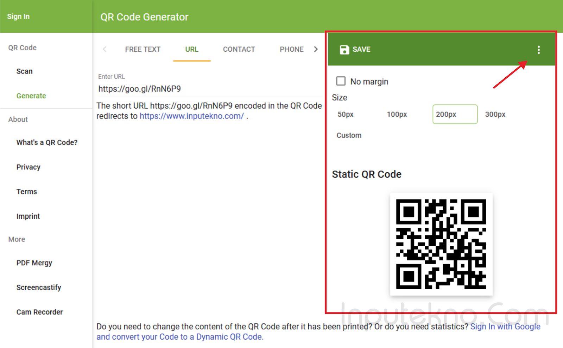Show previous tabs with left chevron
Image resolution: width=563 pixels, height=348 pixels.
105,49
